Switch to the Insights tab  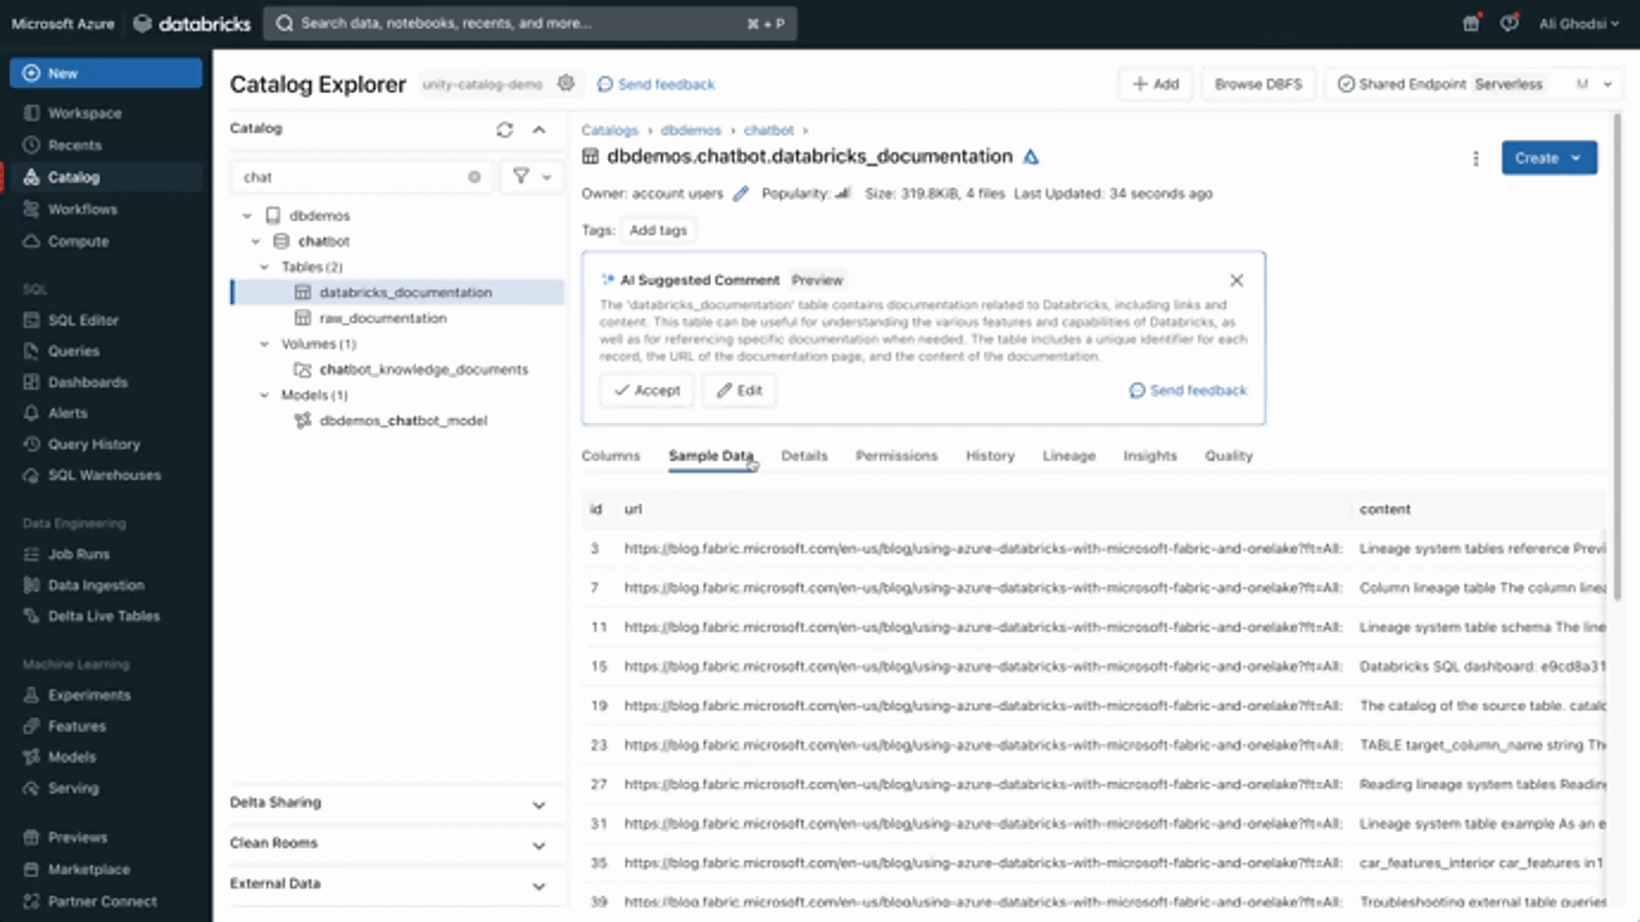1150,456
